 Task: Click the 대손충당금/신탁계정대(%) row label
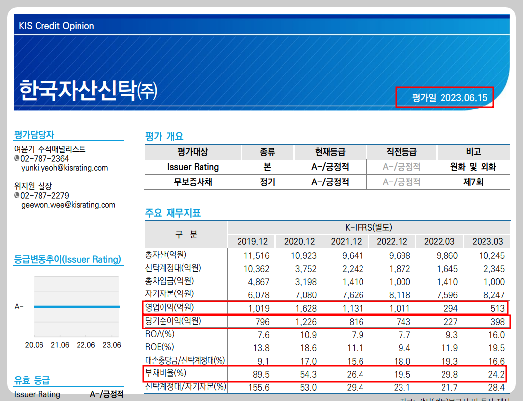pyautogui.click(x=185, y=360)
